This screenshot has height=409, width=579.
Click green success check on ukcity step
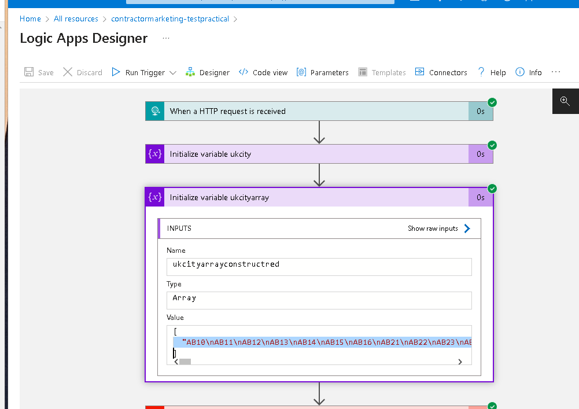click(492, 145)
